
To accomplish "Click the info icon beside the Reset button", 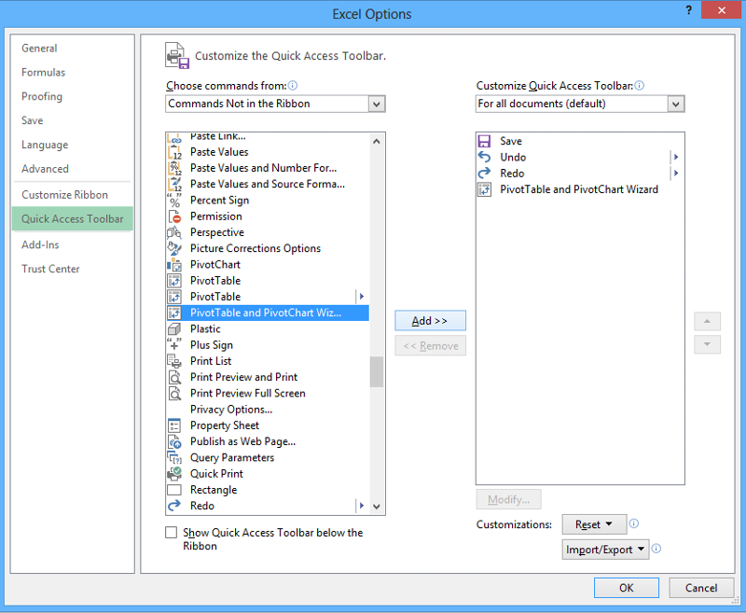I will pos(634,523).
